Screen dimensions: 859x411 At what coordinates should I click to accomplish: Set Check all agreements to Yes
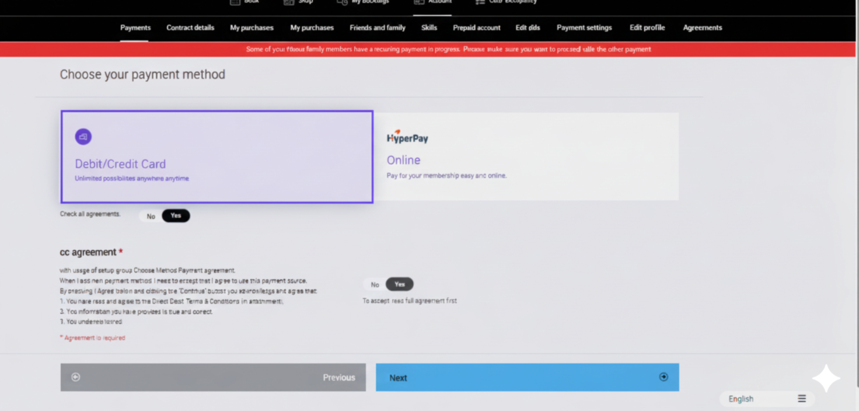pos(176,216)
